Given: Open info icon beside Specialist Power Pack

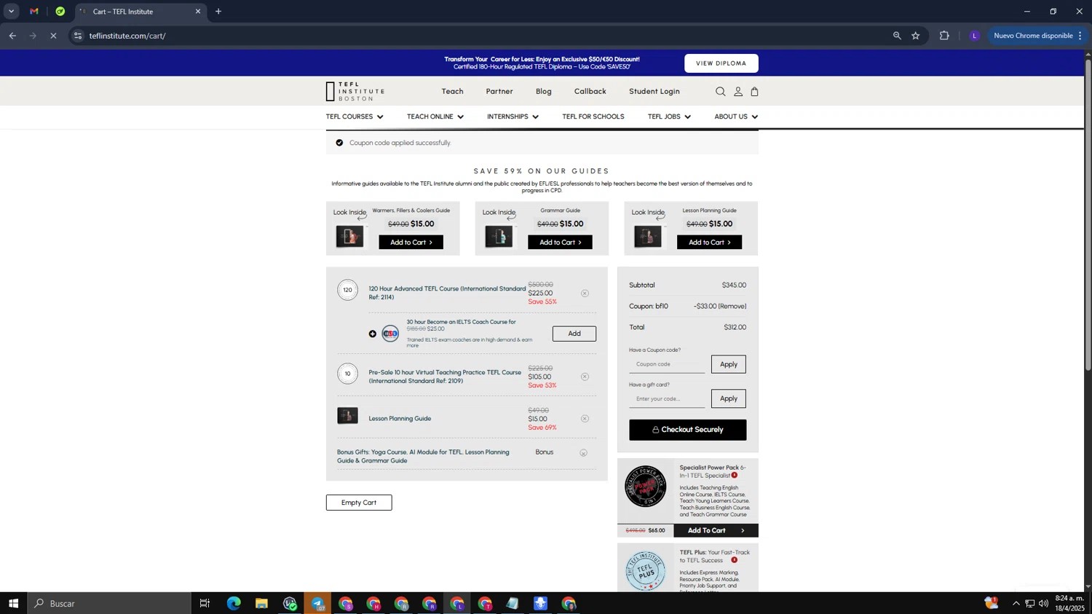Looking at the screenshot, I should (x=735, y=476).
